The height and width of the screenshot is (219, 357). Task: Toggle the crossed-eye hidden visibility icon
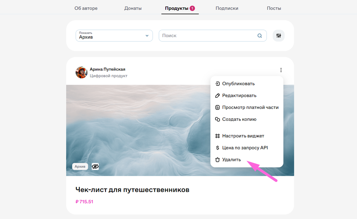pos(95,166)
